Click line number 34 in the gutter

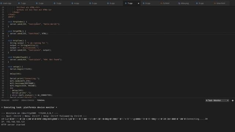tap(3, 33)
